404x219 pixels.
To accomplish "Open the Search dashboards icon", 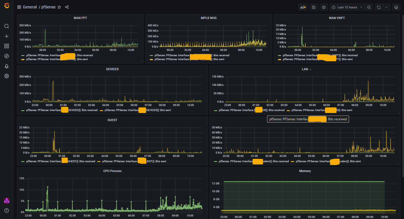I will (x=7, y=26).
